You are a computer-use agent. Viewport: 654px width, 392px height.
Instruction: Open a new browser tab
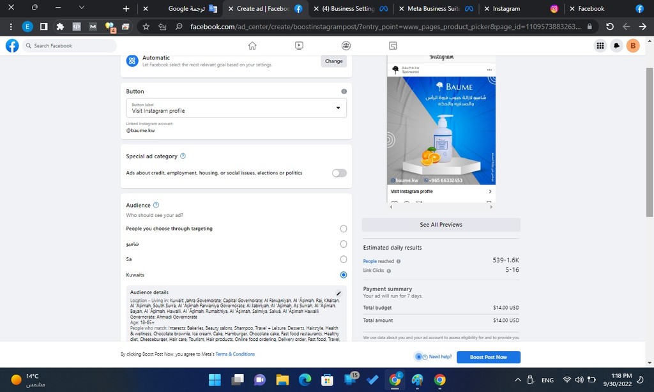(x=126, y=8)
